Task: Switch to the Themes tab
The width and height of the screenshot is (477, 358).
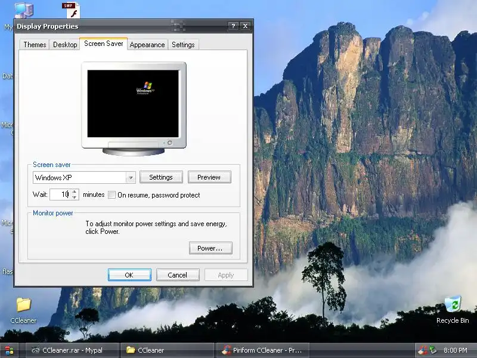Action: pyautogui.click(x=35, y=44)
